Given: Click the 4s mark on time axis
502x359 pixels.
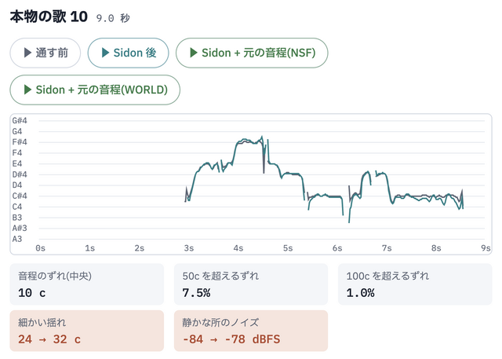Looking at the screenshot, I should (238, 248).
